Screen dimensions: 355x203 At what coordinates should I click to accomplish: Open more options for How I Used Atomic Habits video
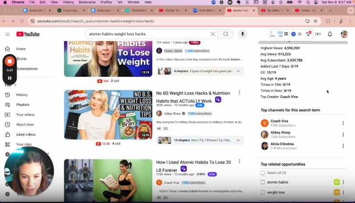coord(239,162)
